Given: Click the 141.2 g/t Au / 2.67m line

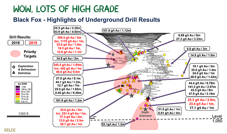Looking at the screenshot, I should [x=202, y=87].
